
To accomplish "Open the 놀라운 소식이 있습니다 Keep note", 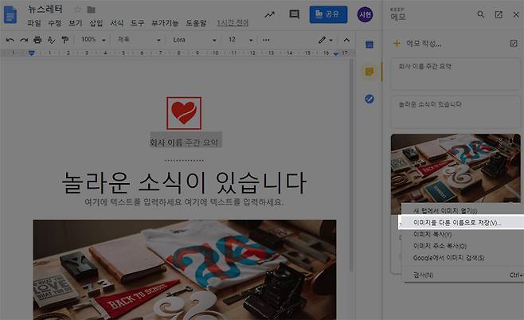I will pos(456,112).
